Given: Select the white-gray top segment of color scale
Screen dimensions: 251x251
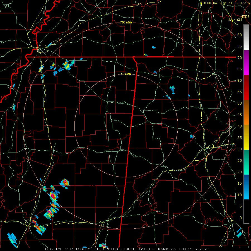Looking at the screenshot, I should click(246, 37).
